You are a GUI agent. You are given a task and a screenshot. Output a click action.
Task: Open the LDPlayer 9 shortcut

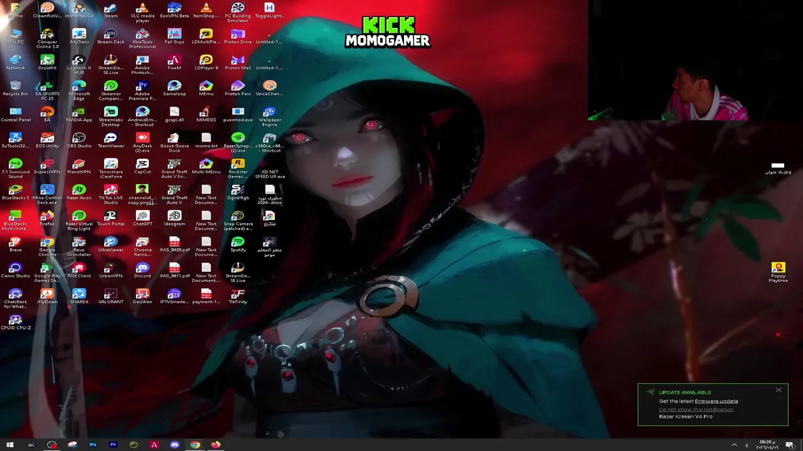206,63
